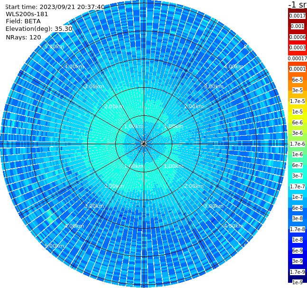Click the 1e-8 colorbar label

[298, 240]
